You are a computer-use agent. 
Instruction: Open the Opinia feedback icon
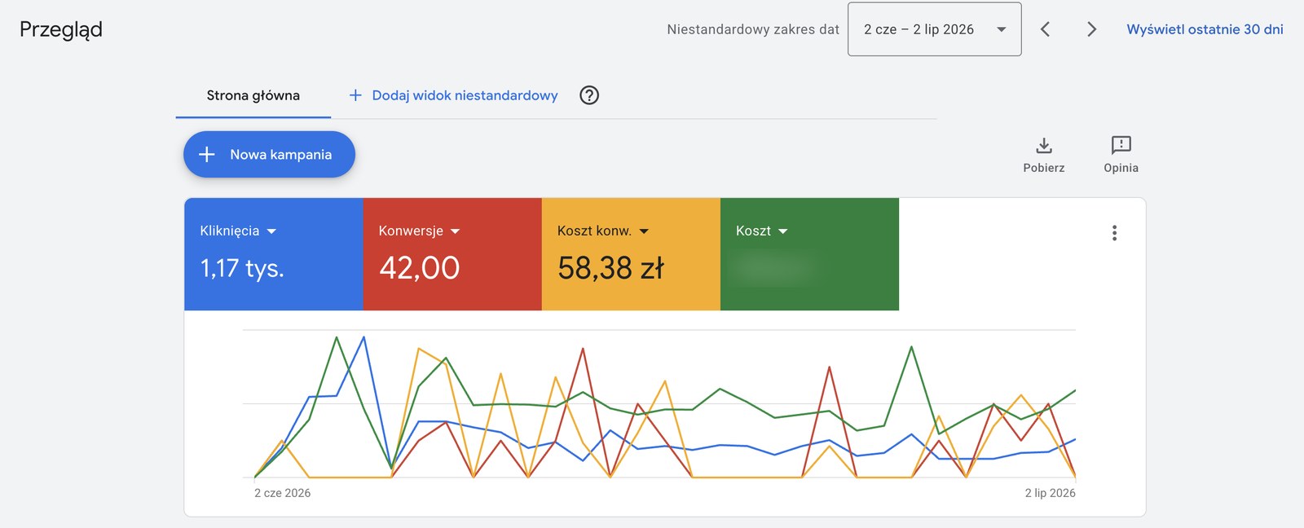pyautogui.click(x=1121, y=145)
